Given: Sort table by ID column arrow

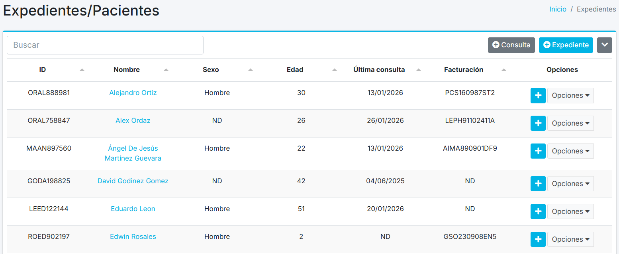Looking at the screenshot, I should click(82, 70).
